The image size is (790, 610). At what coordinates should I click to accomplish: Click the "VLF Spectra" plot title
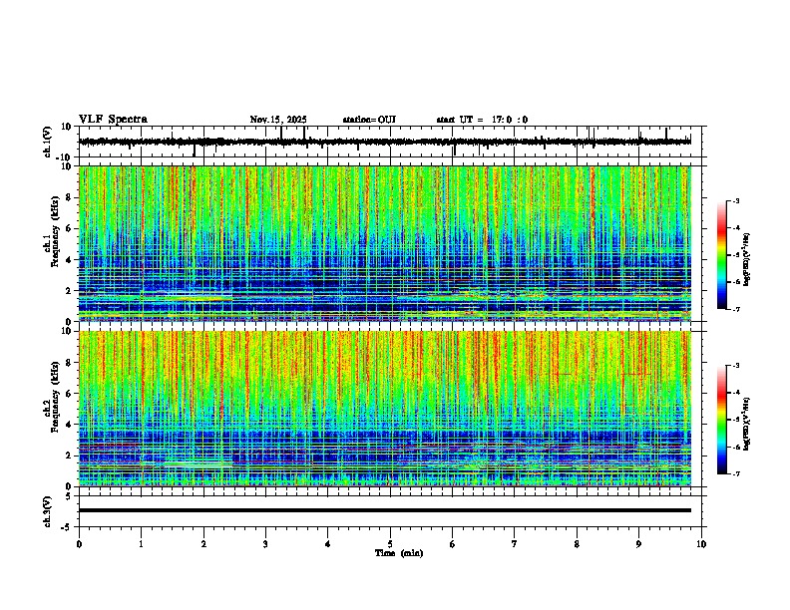click(113, 120)
